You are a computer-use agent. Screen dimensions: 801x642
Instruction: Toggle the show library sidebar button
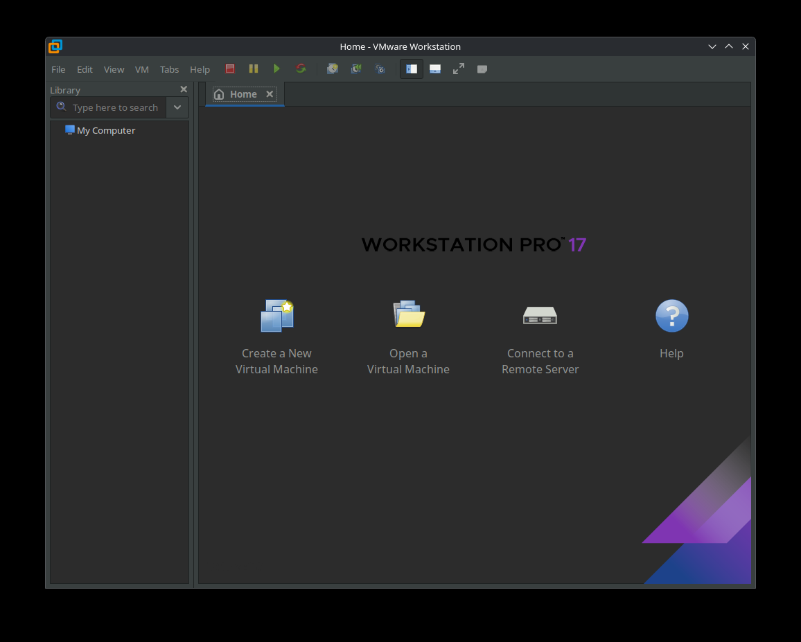coord(411,69)
